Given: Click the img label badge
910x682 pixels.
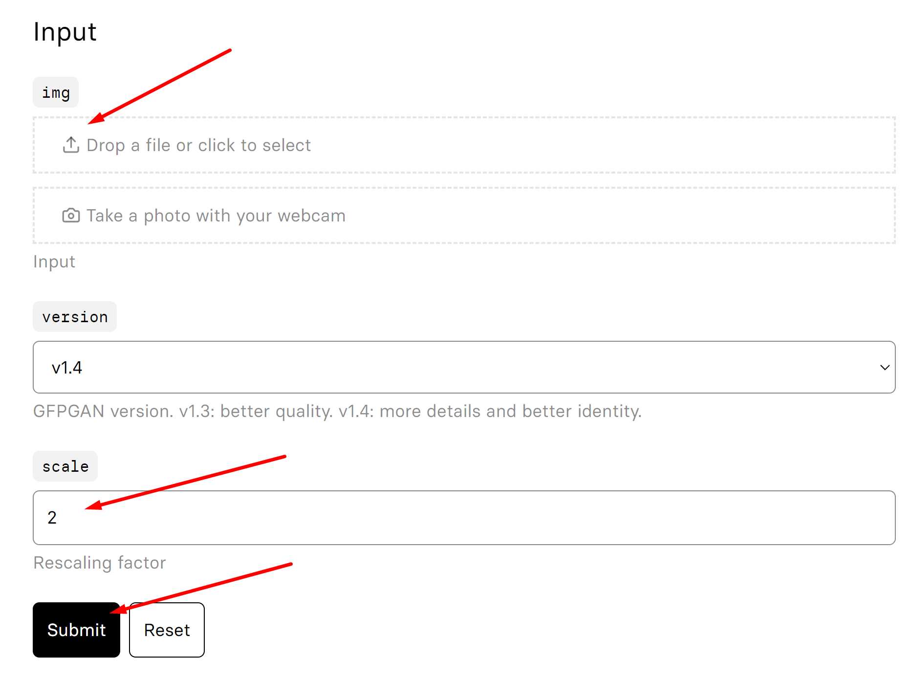Looking at the screenshot, I should 55,92.
